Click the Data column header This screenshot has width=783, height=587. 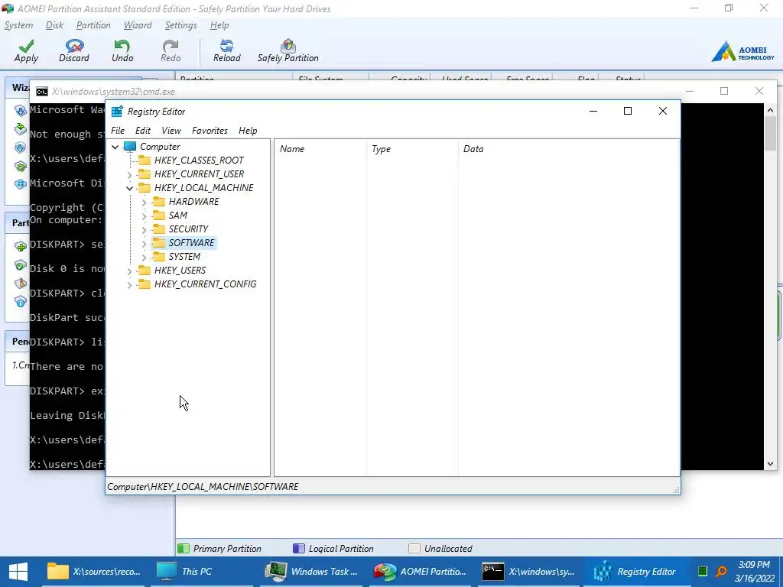pos(568,149)
